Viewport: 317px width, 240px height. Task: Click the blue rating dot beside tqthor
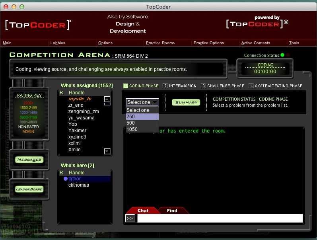pos(66,179)
